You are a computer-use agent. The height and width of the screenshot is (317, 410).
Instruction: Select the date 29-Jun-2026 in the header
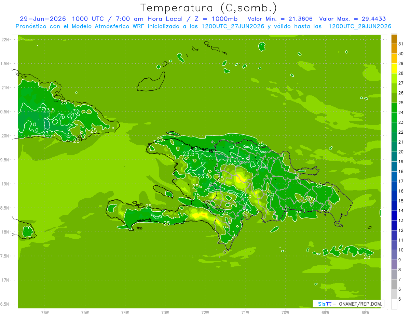pos(43,19)
